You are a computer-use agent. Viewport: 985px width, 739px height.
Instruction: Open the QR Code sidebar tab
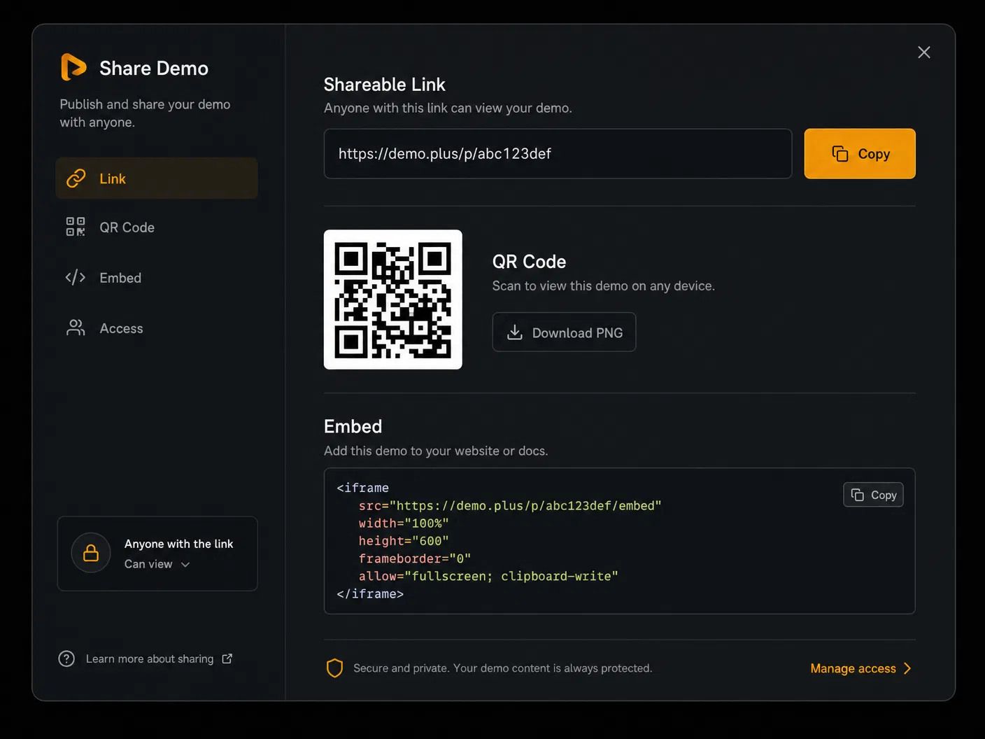pos(157,227)
